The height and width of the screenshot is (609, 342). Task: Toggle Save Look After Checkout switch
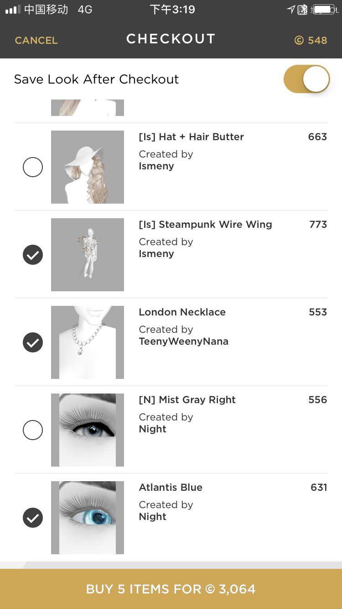(x=306, y=79)
